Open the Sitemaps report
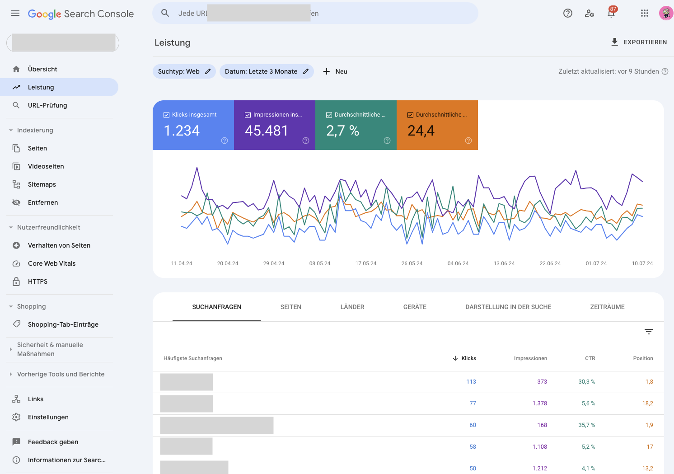The image size is (674, 474). [x=42, y=184]
